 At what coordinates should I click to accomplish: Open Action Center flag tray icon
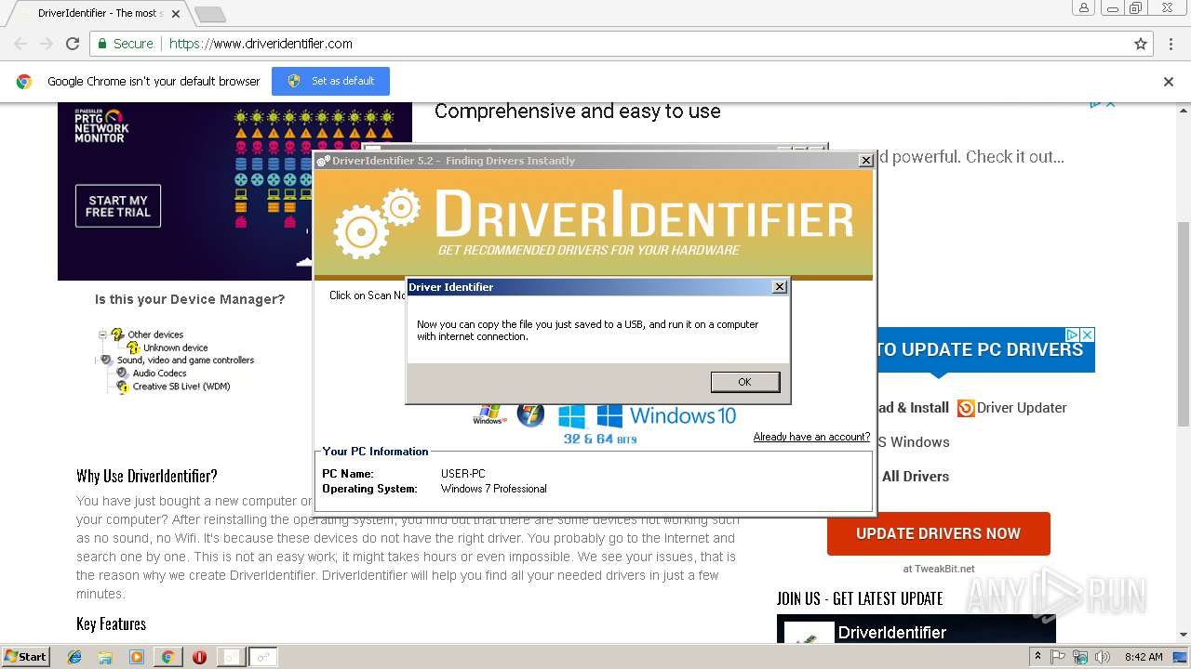1058,657
